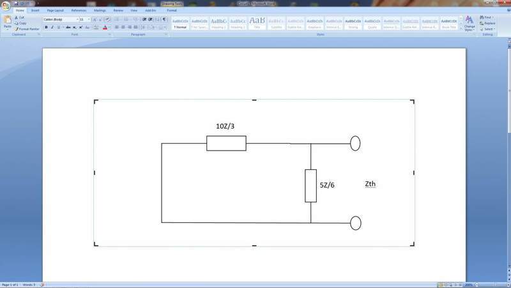Viewport: 511px width, 288px height.
Task: Click the Format Painter tool
Action: pos(26,29)
